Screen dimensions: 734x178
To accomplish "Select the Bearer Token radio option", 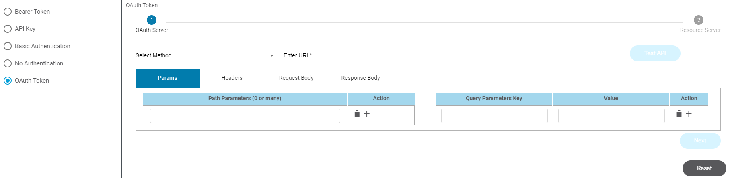I will coord(8,12).
